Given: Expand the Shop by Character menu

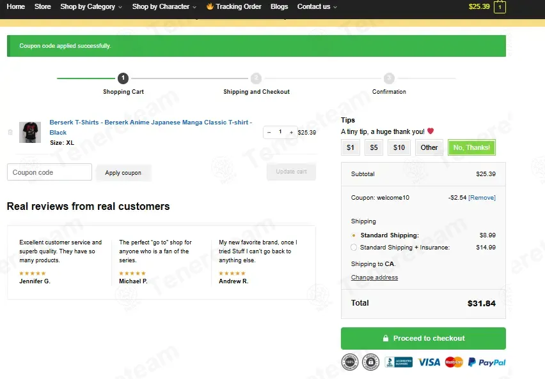Looking at the screenshot, I should pyautogui.click(x=164, y=6).
